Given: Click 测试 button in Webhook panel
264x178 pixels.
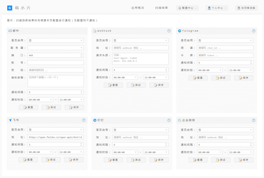Looking at the screenshot, I should (136, 85).
